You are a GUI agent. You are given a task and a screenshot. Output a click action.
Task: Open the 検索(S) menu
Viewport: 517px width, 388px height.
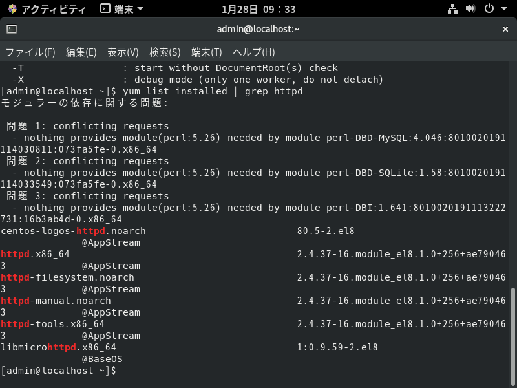165,52
